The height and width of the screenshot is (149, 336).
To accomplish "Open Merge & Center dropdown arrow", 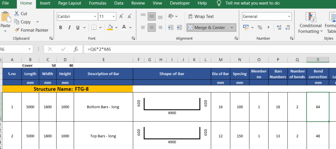I will click(x=232, y=28).
